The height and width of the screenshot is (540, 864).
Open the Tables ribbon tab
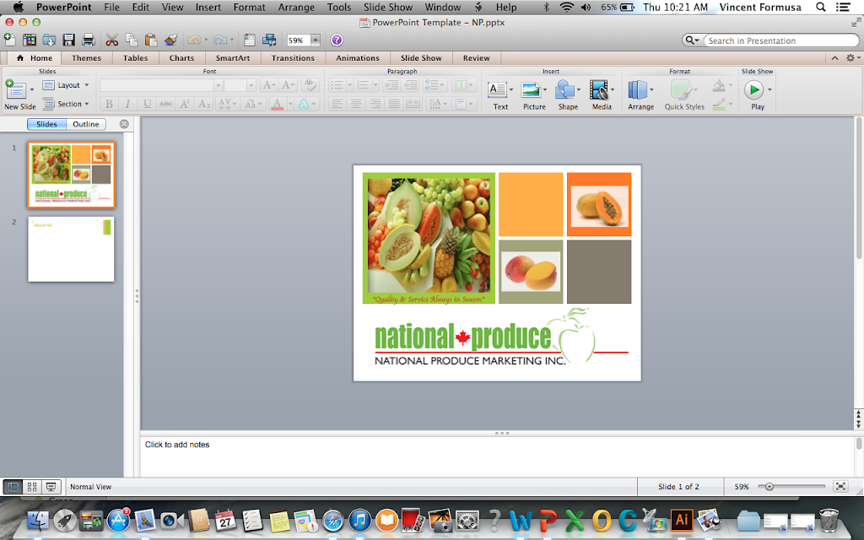pos(136,58)
